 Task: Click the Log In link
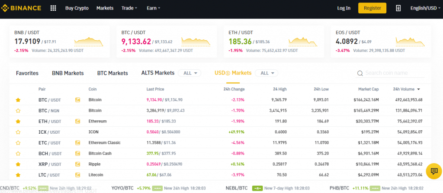coord(344,8)
